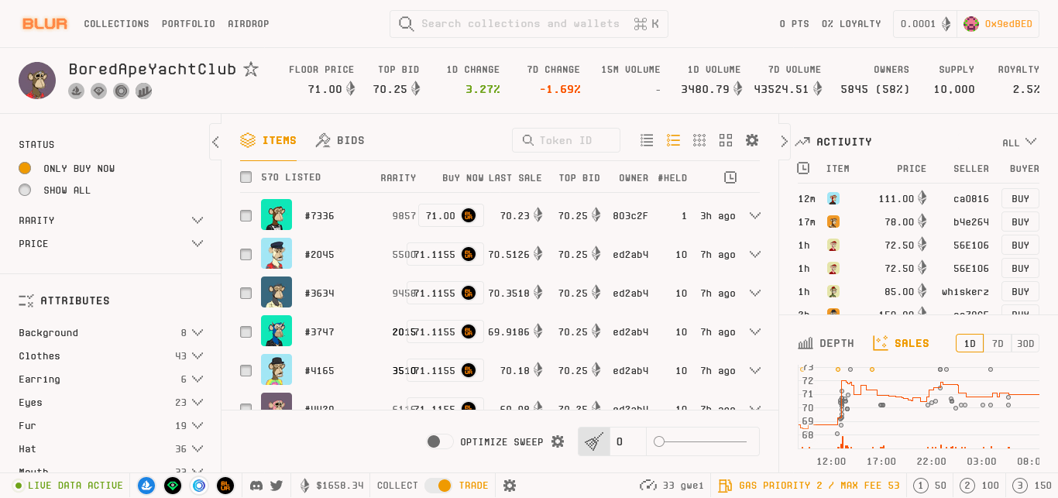Switch to small grid view
This screenshot has height=498, width=1058.
[699, 140]
